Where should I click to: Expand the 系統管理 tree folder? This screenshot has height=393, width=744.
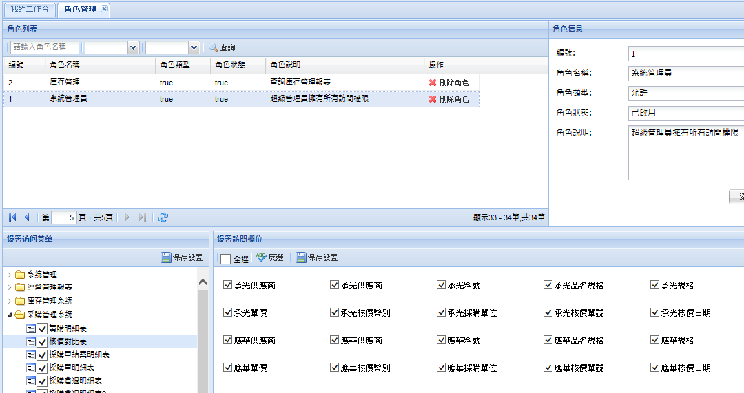click(10, 275)
